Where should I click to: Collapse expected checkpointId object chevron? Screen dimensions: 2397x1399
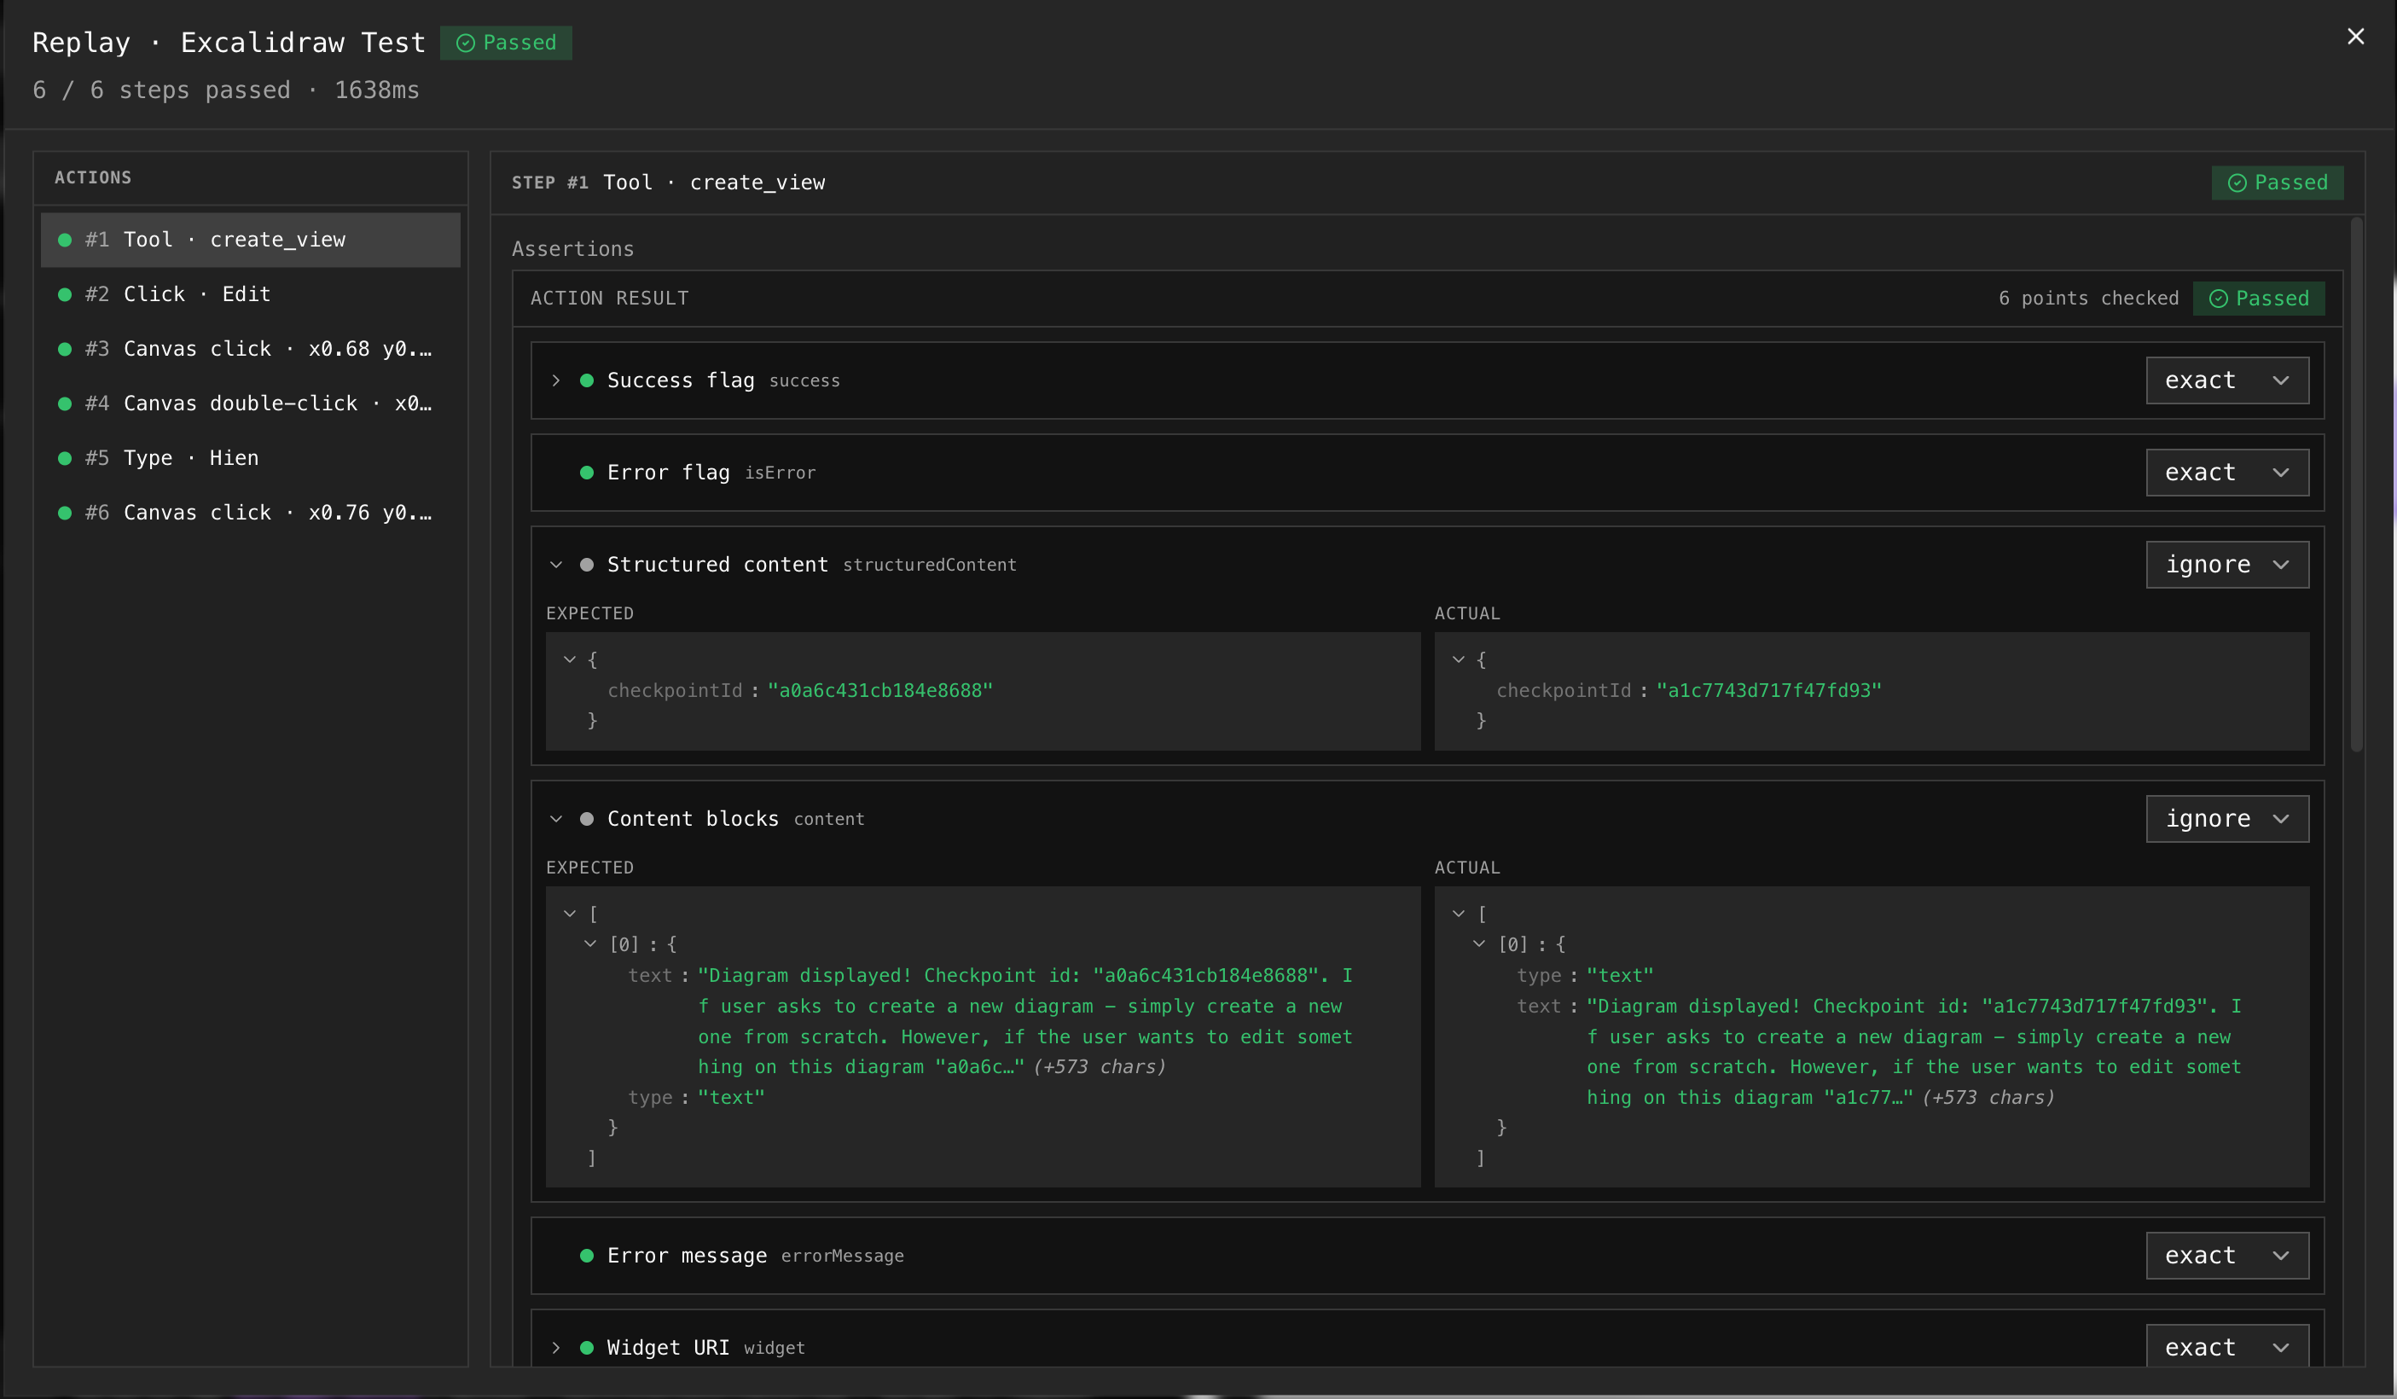570,659
